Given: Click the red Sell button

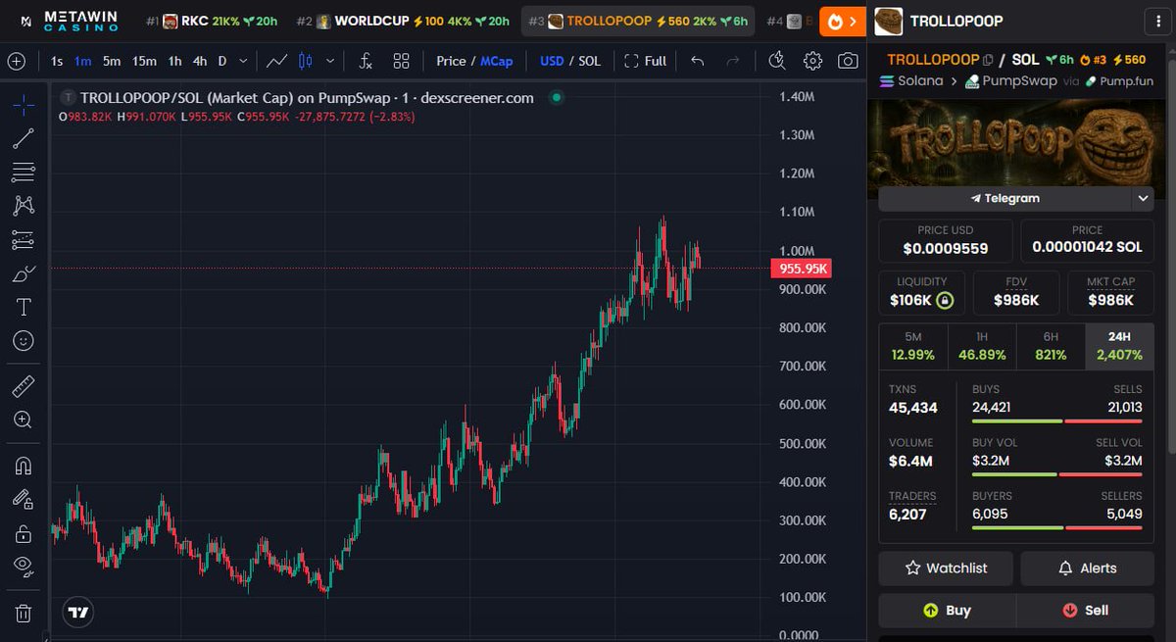Looking at the screenshot, I should 1085,610.
